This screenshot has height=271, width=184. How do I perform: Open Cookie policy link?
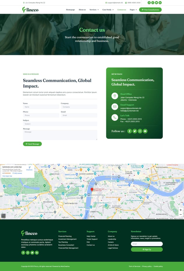158,266
